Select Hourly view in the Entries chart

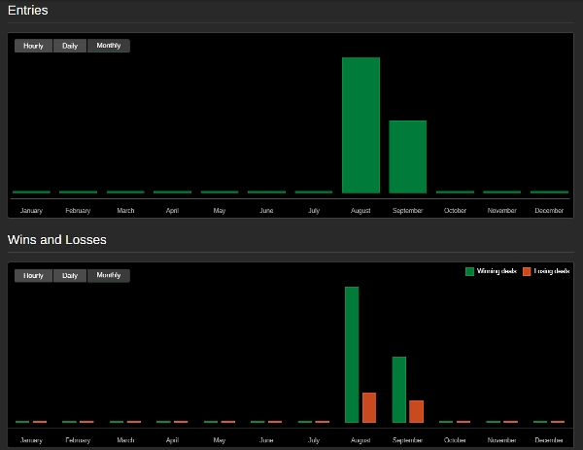point(33,46)
